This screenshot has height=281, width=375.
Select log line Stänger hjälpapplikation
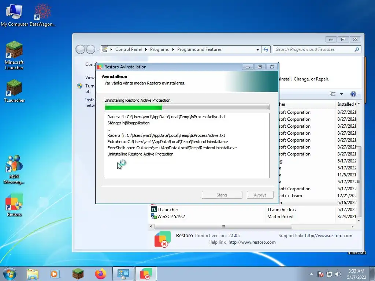point(129,123)
